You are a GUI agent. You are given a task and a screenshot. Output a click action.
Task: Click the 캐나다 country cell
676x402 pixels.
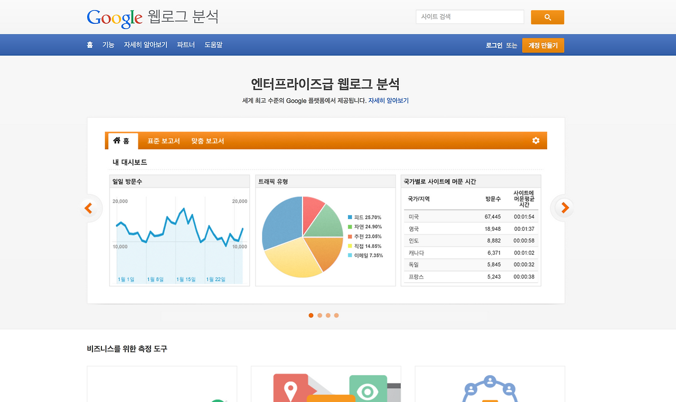(x=416, y=253)
